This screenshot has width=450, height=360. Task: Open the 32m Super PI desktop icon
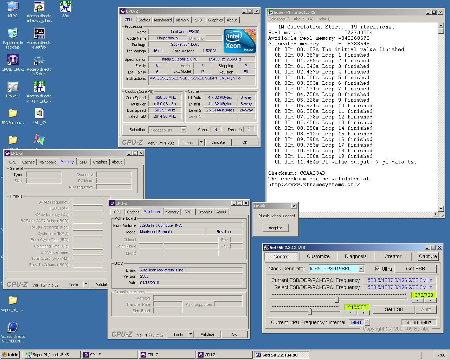tap(65, 7)
